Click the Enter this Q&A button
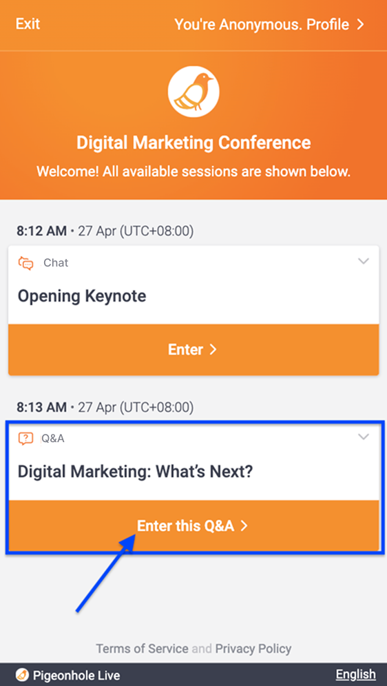Screen dimensions: 387x686 (193, 526)
